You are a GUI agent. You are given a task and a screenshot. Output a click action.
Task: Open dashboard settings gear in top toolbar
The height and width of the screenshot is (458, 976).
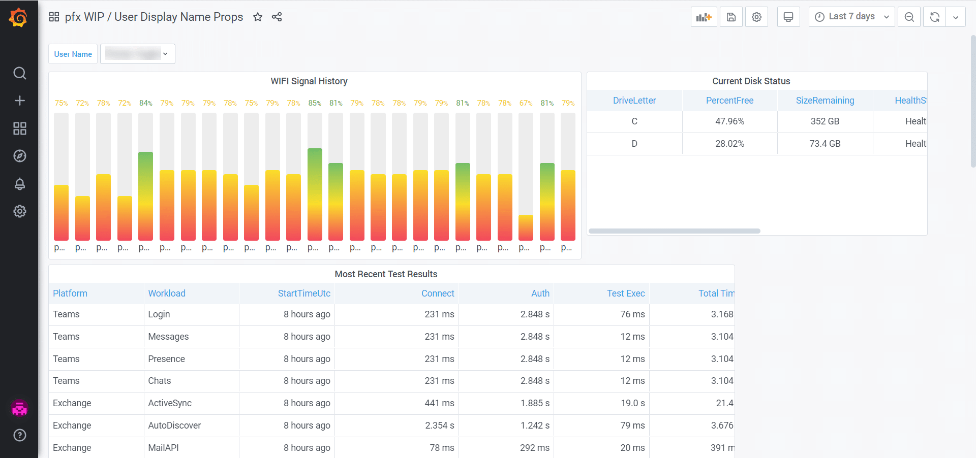coord(756,17)
